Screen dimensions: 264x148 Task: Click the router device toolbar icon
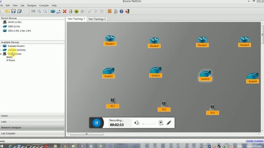[53, 11]
